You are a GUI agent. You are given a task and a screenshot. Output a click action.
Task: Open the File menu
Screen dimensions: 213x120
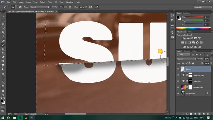tap(9, 2)
